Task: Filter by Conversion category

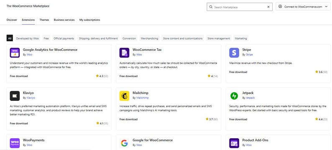Action: 129,38
